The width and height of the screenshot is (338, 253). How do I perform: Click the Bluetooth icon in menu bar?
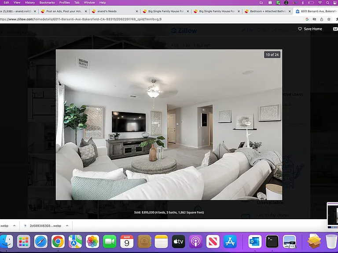click(302, 3)
